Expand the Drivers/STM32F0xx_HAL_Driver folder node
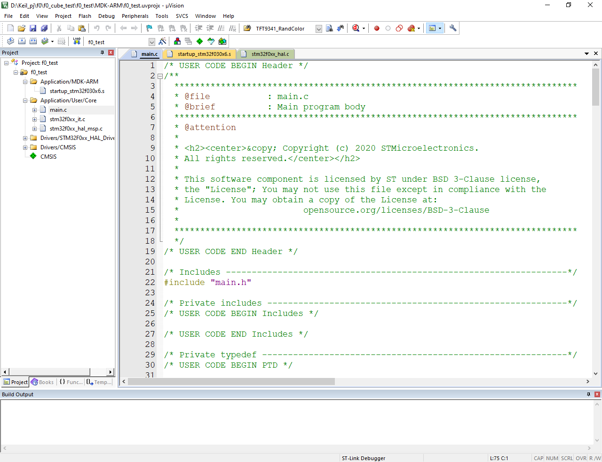Image resolution: width=602 pixels, height=462 pixels. (25, 138)
